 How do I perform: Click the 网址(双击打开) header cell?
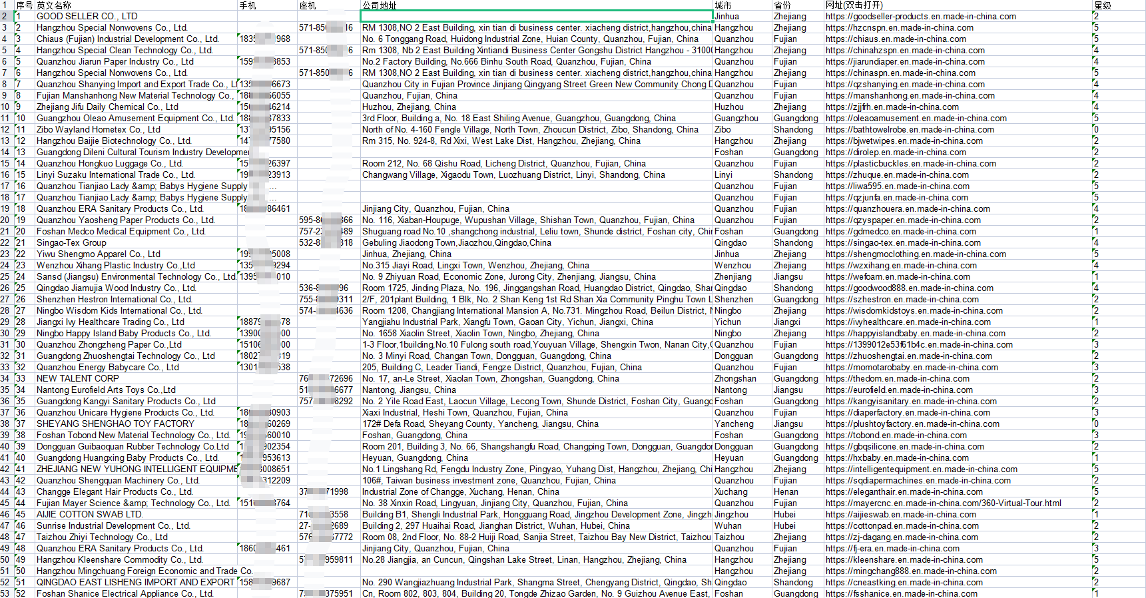[x=958, y=5]
